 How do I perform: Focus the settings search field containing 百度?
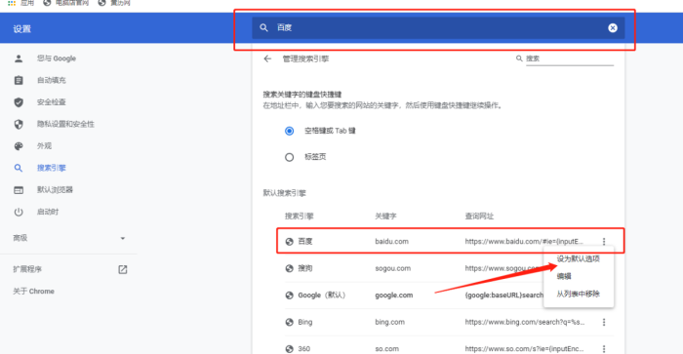point(438,28)
